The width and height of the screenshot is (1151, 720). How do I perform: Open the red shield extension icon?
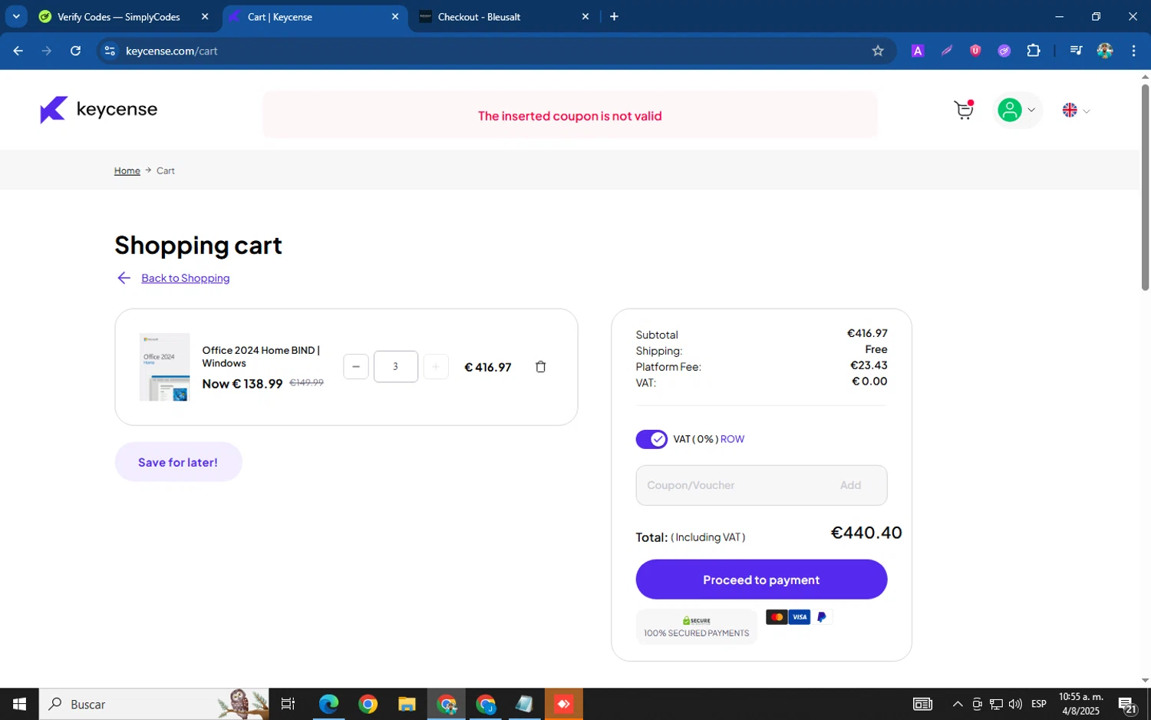coord(975,51)
